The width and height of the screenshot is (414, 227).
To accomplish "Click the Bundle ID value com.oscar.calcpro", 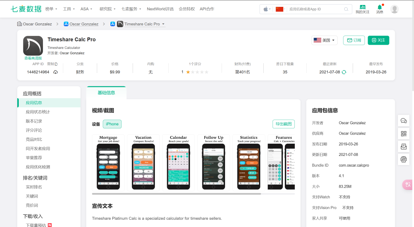I will tap(354, 165).
